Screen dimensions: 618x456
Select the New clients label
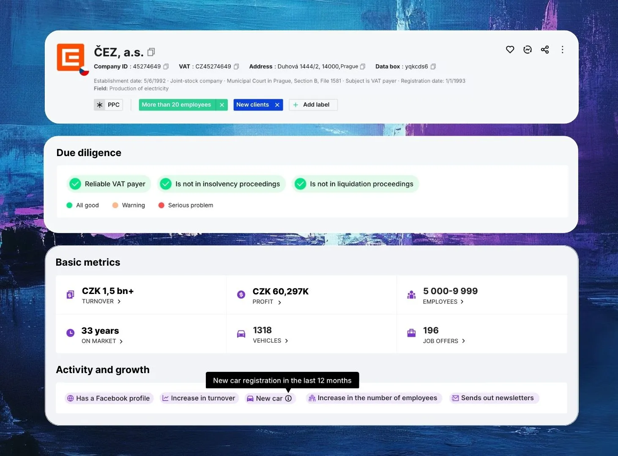pos(252,104)
